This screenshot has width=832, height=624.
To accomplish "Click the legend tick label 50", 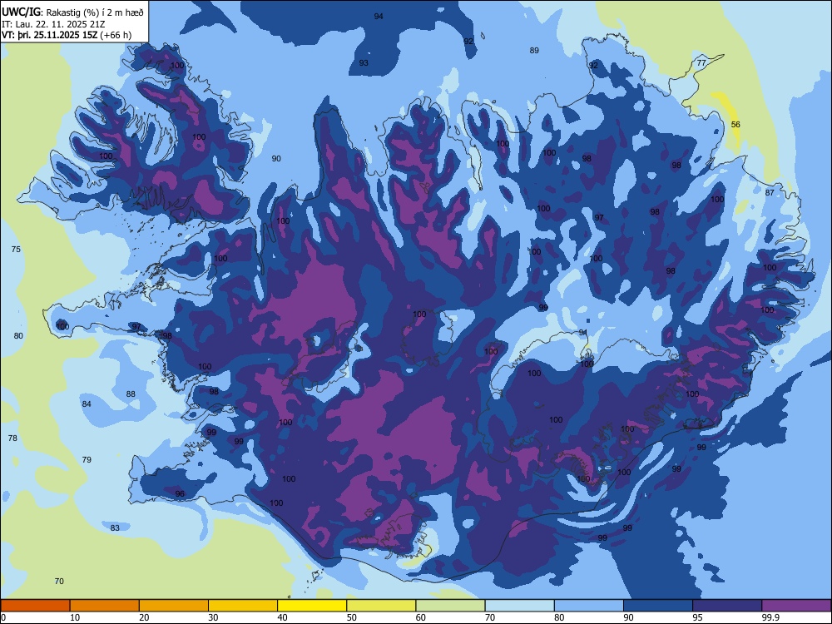I will 351,617.
